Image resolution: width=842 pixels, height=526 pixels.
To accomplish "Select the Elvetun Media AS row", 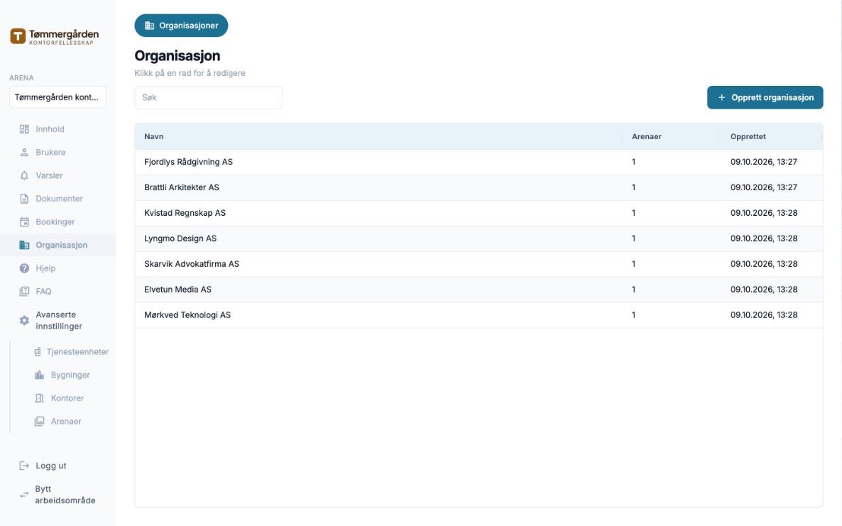I will (x=479, y=290).
